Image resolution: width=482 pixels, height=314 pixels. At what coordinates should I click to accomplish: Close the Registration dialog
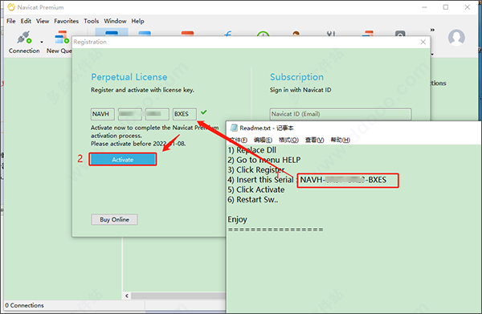point(423,42)
